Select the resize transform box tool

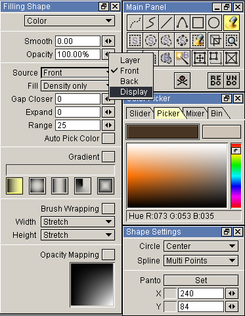[215, 58]
